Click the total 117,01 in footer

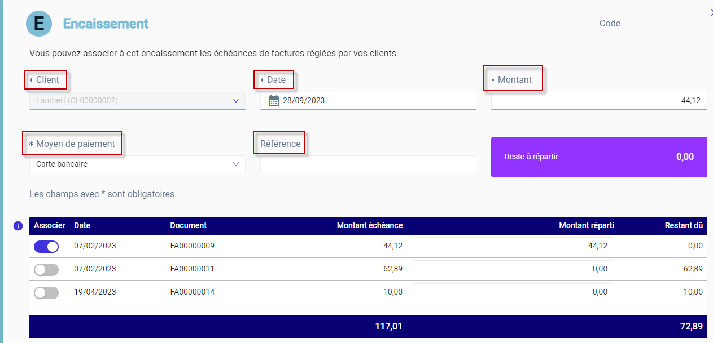point(388,326)
